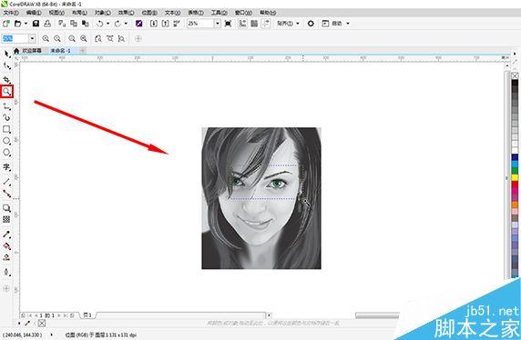Click the portrait bitmap on canvas

pos(261,198)
